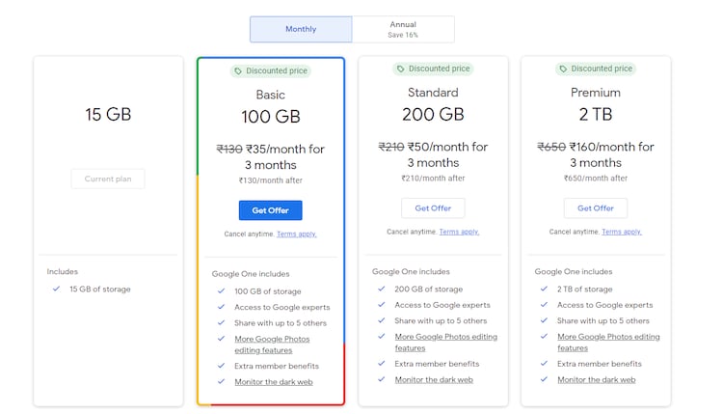Click Standard plan's Discounted price badge
The width and height of the screenshot is (723, 414).
tap(434, 69)
